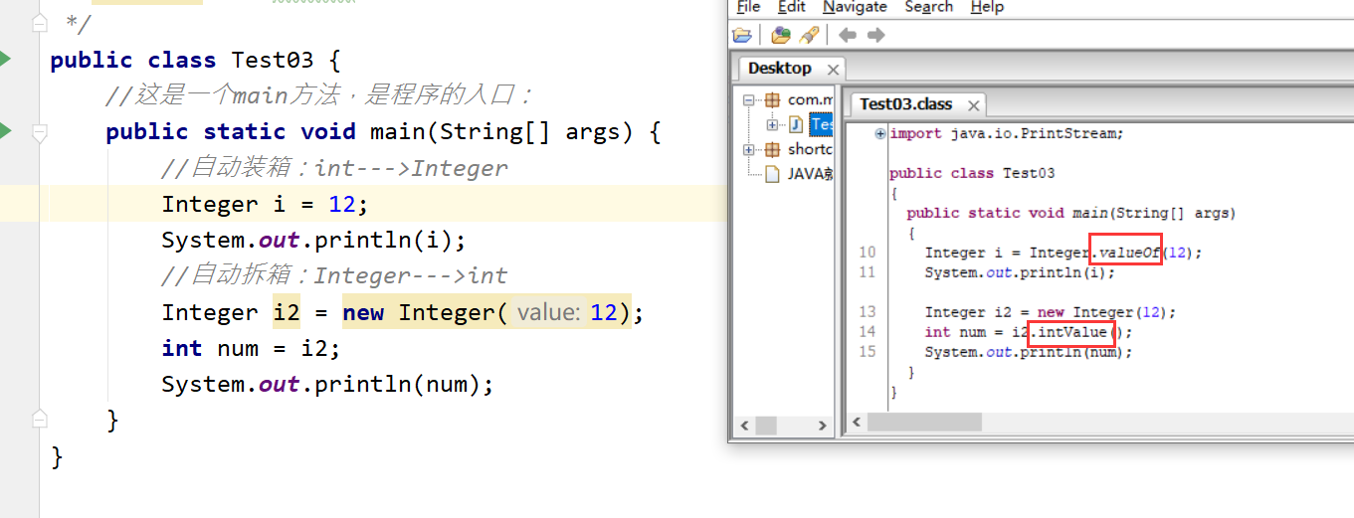Click the valueOf method link
The height and width of the screenshot is (518, 1354).
click(1128, 253)
